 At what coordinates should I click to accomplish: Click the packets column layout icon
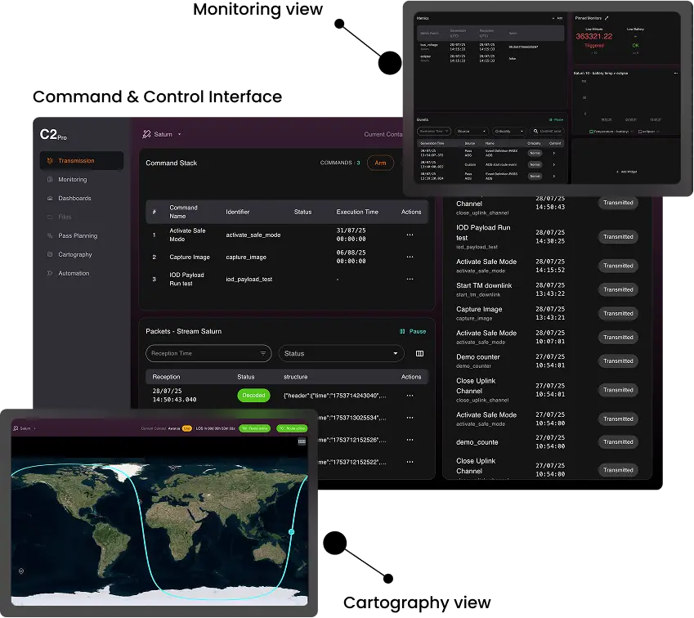point(420,353)
